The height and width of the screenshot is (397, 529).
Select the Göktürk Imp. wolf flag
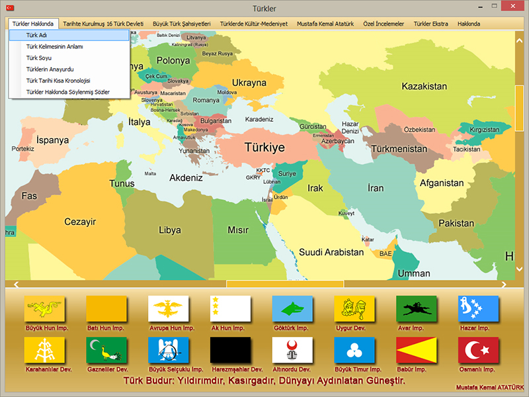click(292, 309)
